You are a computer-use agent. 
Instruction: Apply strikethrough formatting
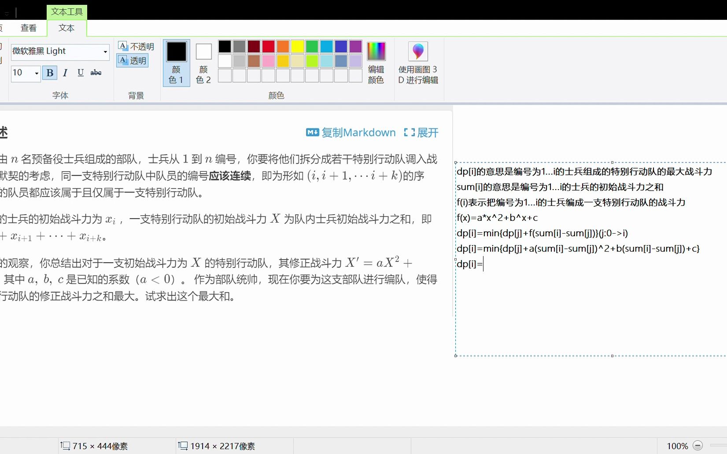click(x=96, y=73)
